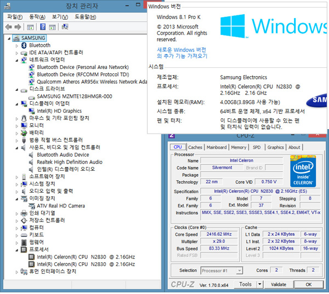Collapse the 이미징 장치 node

pyautogui.click(x=17, y=199)
